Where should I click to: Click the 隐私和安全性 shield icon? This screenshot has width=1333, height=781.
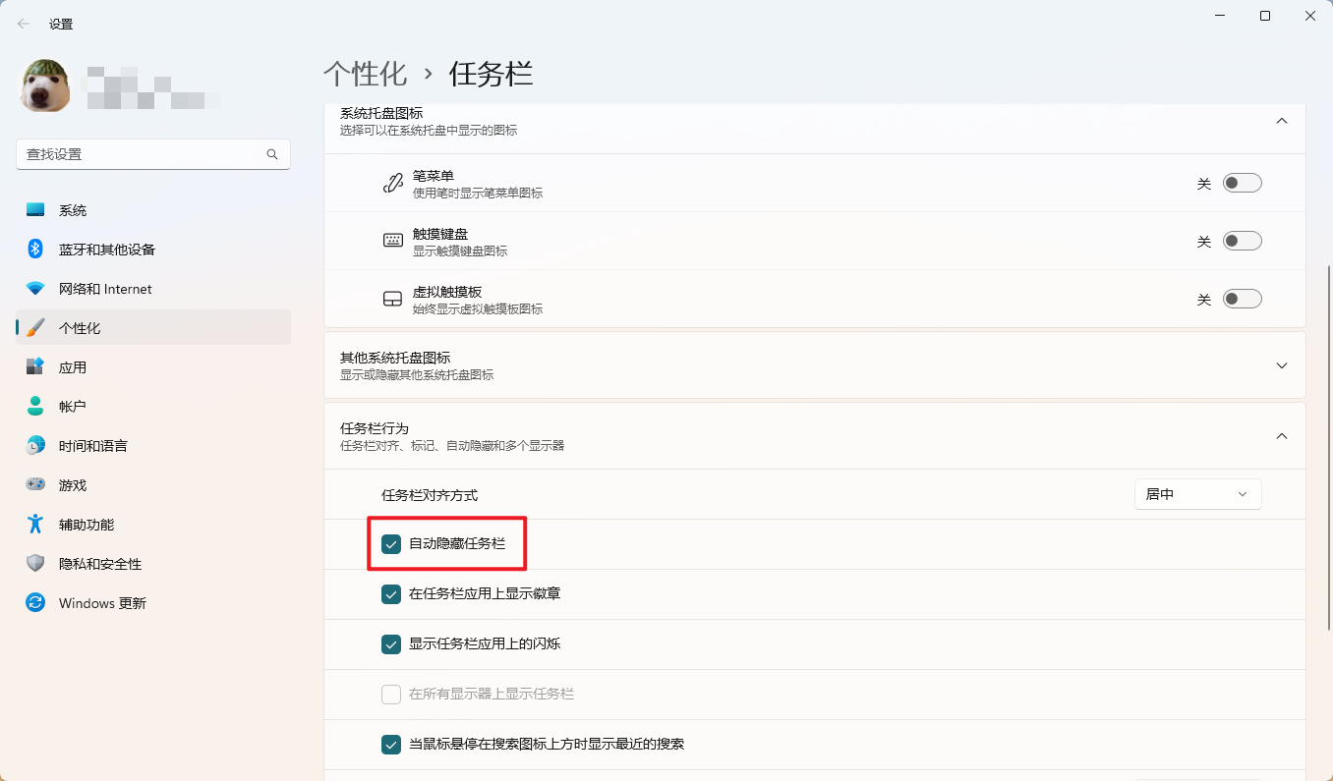(35, 563)
